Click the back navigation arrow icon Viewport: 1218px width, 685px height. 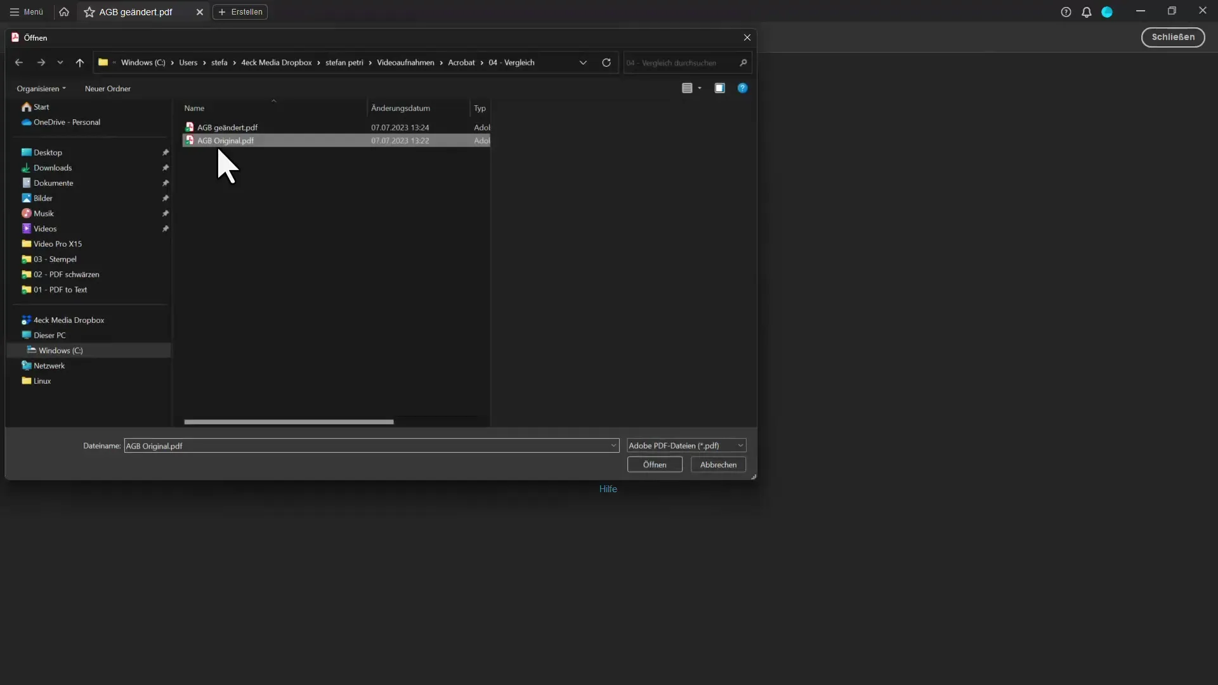[18, 62]
